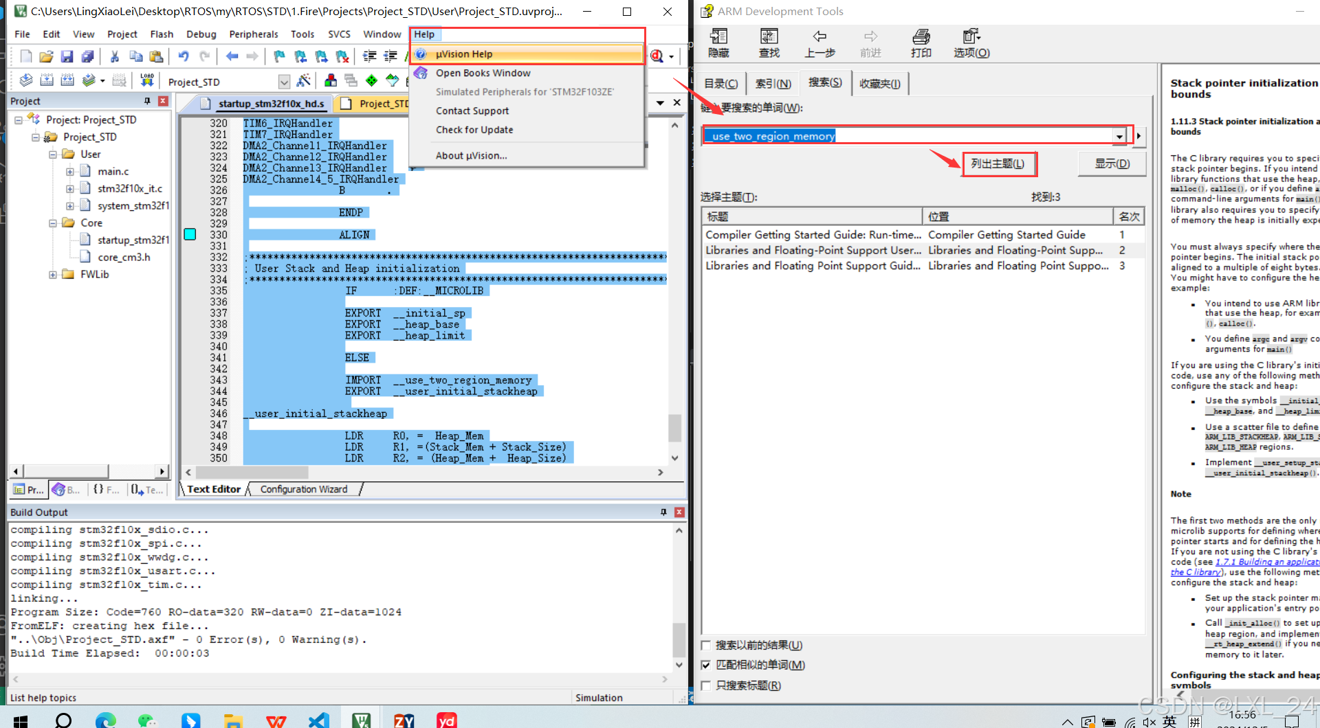This screenshot has width=1320, height=728.
Task: Click the 打印 print icon in help window
Action: point(921,43)
